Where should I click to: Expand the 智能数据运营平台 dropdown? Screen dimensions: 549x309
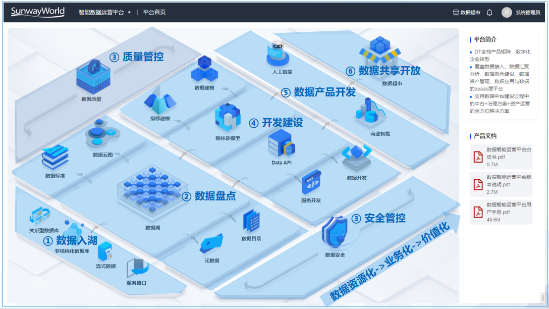coord(104,13)
